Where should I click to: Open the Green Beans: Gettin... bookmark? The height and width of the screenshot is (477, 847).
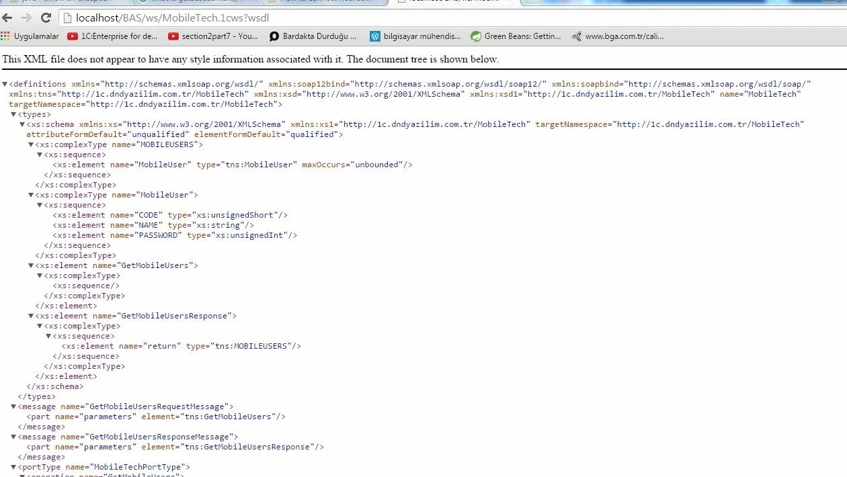point(516,36)
